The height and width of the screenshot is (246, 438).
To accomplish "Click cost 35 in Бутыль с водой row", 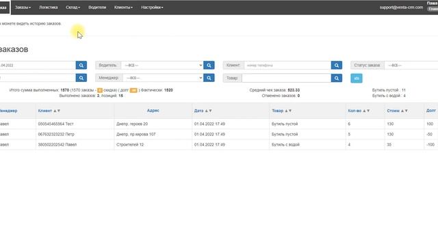I will [x=389, y=144].
